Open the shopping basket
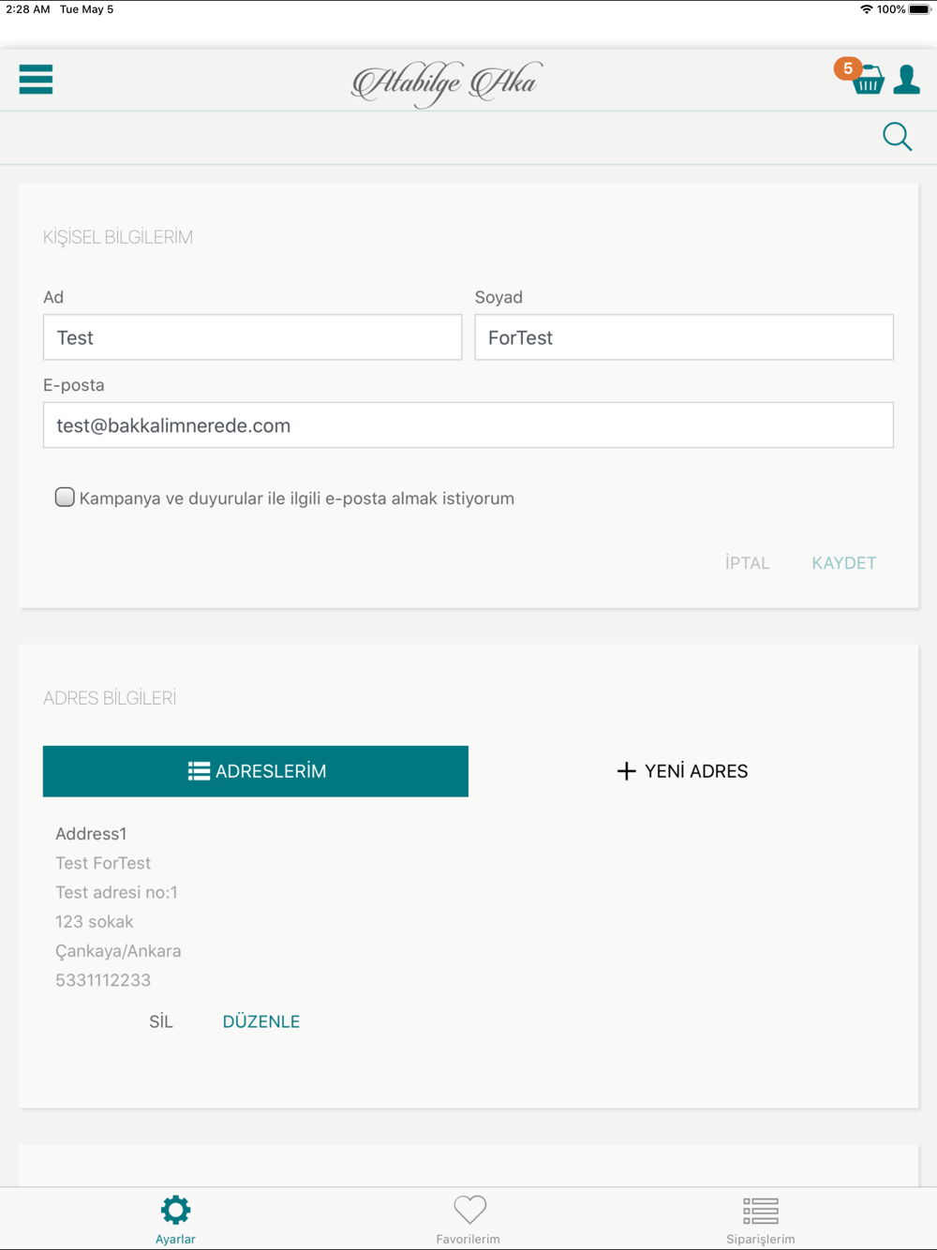The width and height of the screenshot is (937, 1250). pos(869,82)
